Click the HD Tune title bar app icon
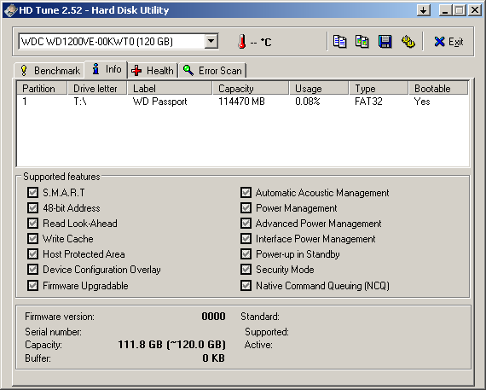486x390 pixels. 10,10
